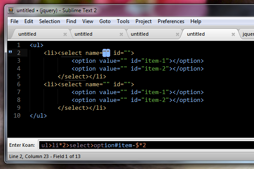
Task: Close the first untitled tab
Action: click(65, 34)
